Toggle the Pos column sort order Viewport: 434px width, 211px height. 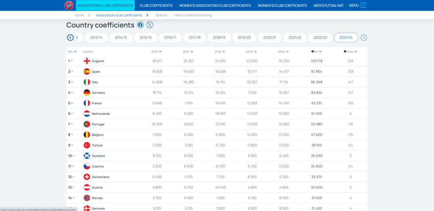pos(72,52)
